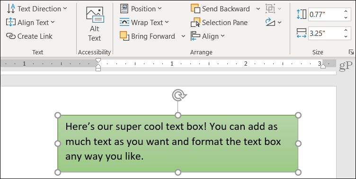Viewport: 356px width, 179px height.
Task: Open the Align Text dropdown
Action: (x=30, y=22)
